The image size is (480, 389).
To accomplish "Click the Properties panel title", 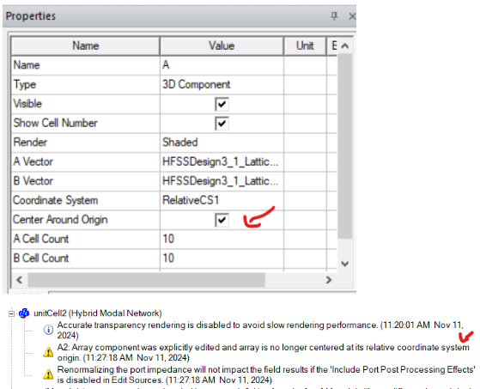I will click(31, 16).
